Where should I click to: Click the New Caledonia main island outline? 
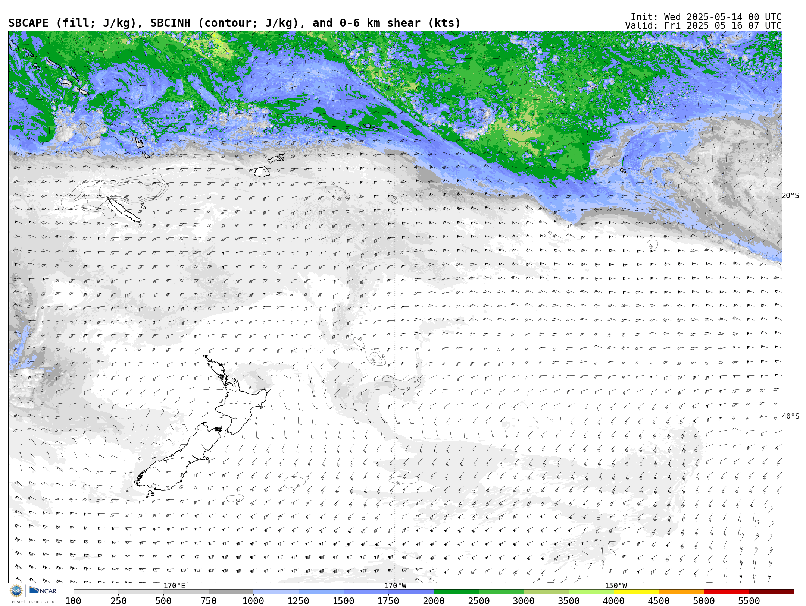(x=124, y=210)
